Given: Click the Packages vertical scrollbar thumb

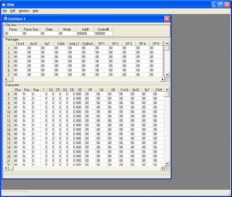Looking at the screenshot, I should coord(167,48).
